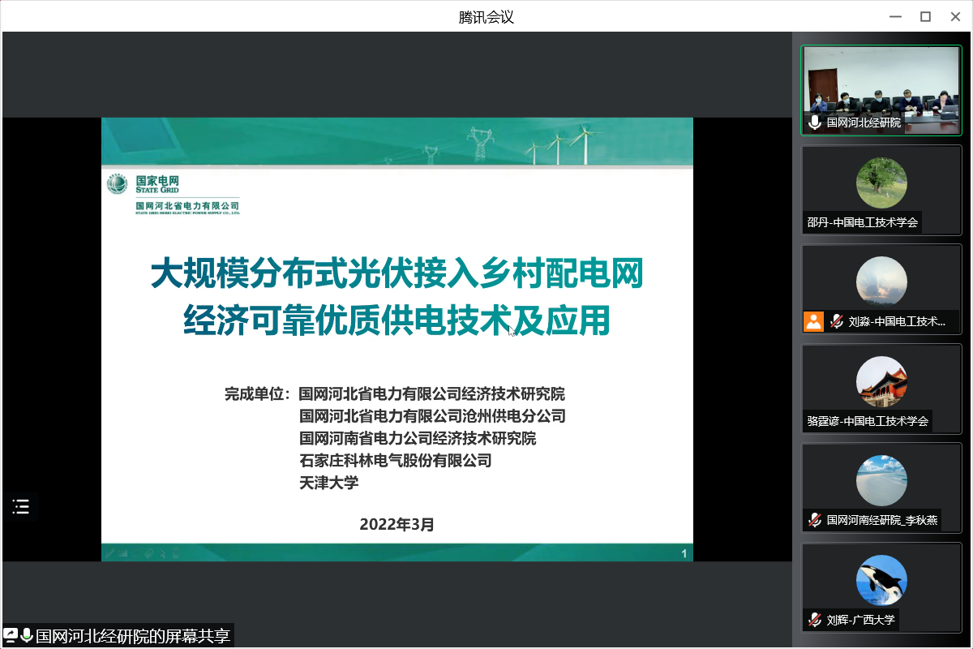Image resolution: width=973 pixels, height=649 pixels.
Task: Select the pen annotation tool on the slide toolbar
Action: pyautogui.click(x=111, y=553)
